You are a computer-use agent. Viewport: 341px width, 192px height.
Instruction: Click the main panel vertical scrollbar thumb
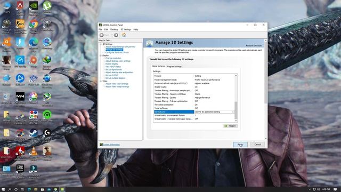point(265,73)
